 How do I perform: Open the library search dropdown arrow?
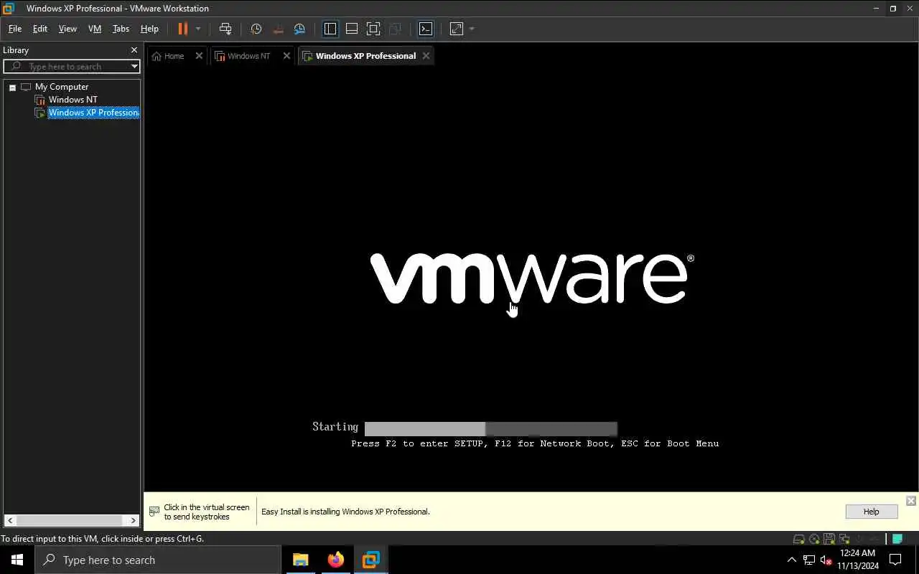[134, 66]
